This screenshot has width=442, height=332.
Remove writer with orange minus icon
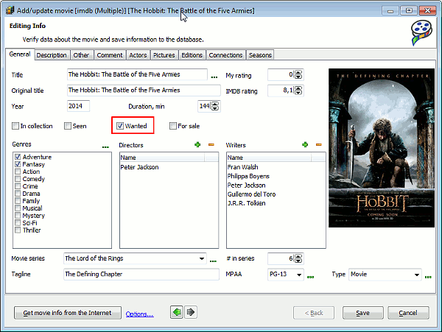click(x=318, y=145)
